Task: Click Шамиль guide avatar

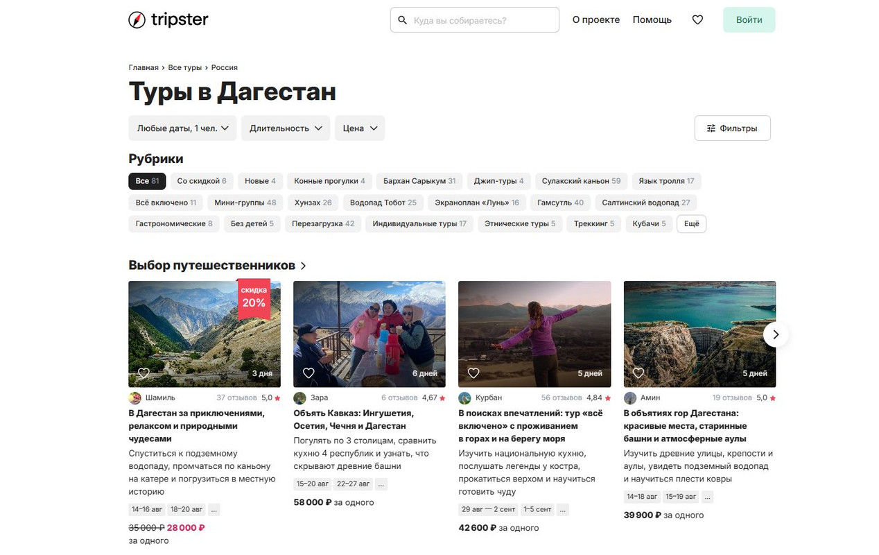Action: tap(135, 398)
